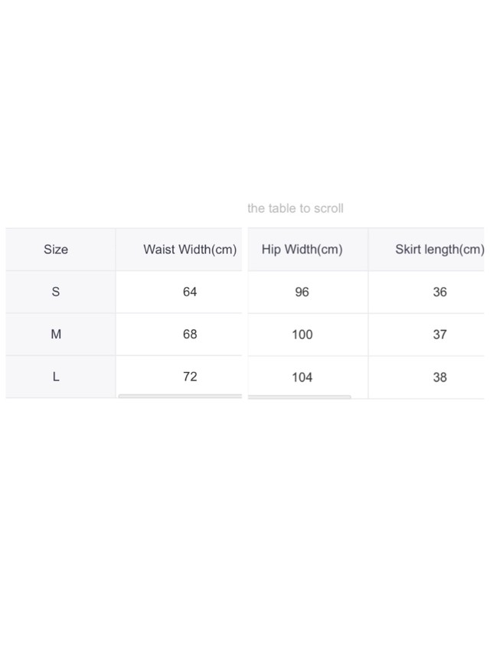The height and width of the screenshot is (653, 490).
Task: Click skirt length 38 cell
Action: pos(426,377)
